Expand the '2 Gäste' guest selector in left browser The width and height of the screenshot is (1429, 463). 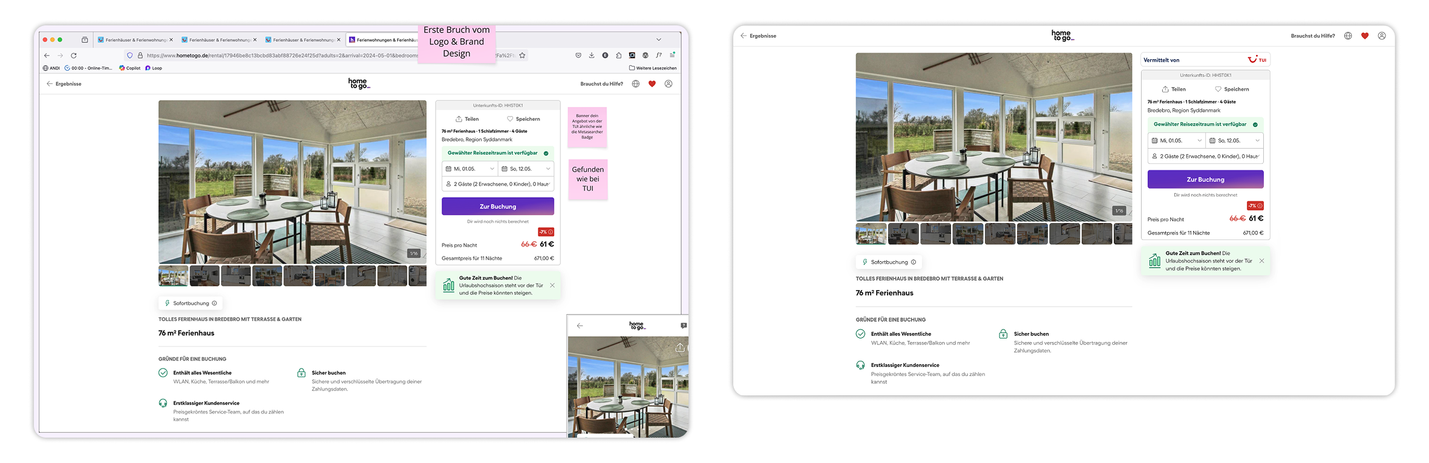pos(498,184)
